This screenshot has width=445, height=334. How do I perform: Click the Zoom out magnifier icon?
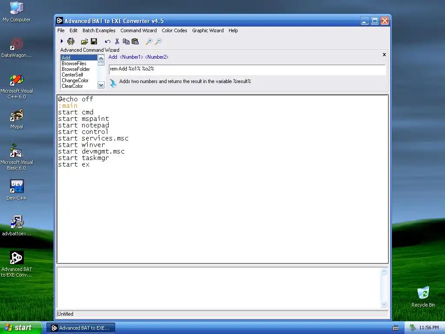[158, 41]
